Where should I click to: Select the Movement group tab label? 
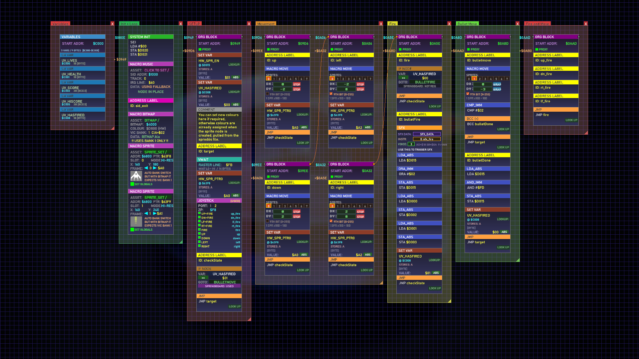click(x=266, y=24)
